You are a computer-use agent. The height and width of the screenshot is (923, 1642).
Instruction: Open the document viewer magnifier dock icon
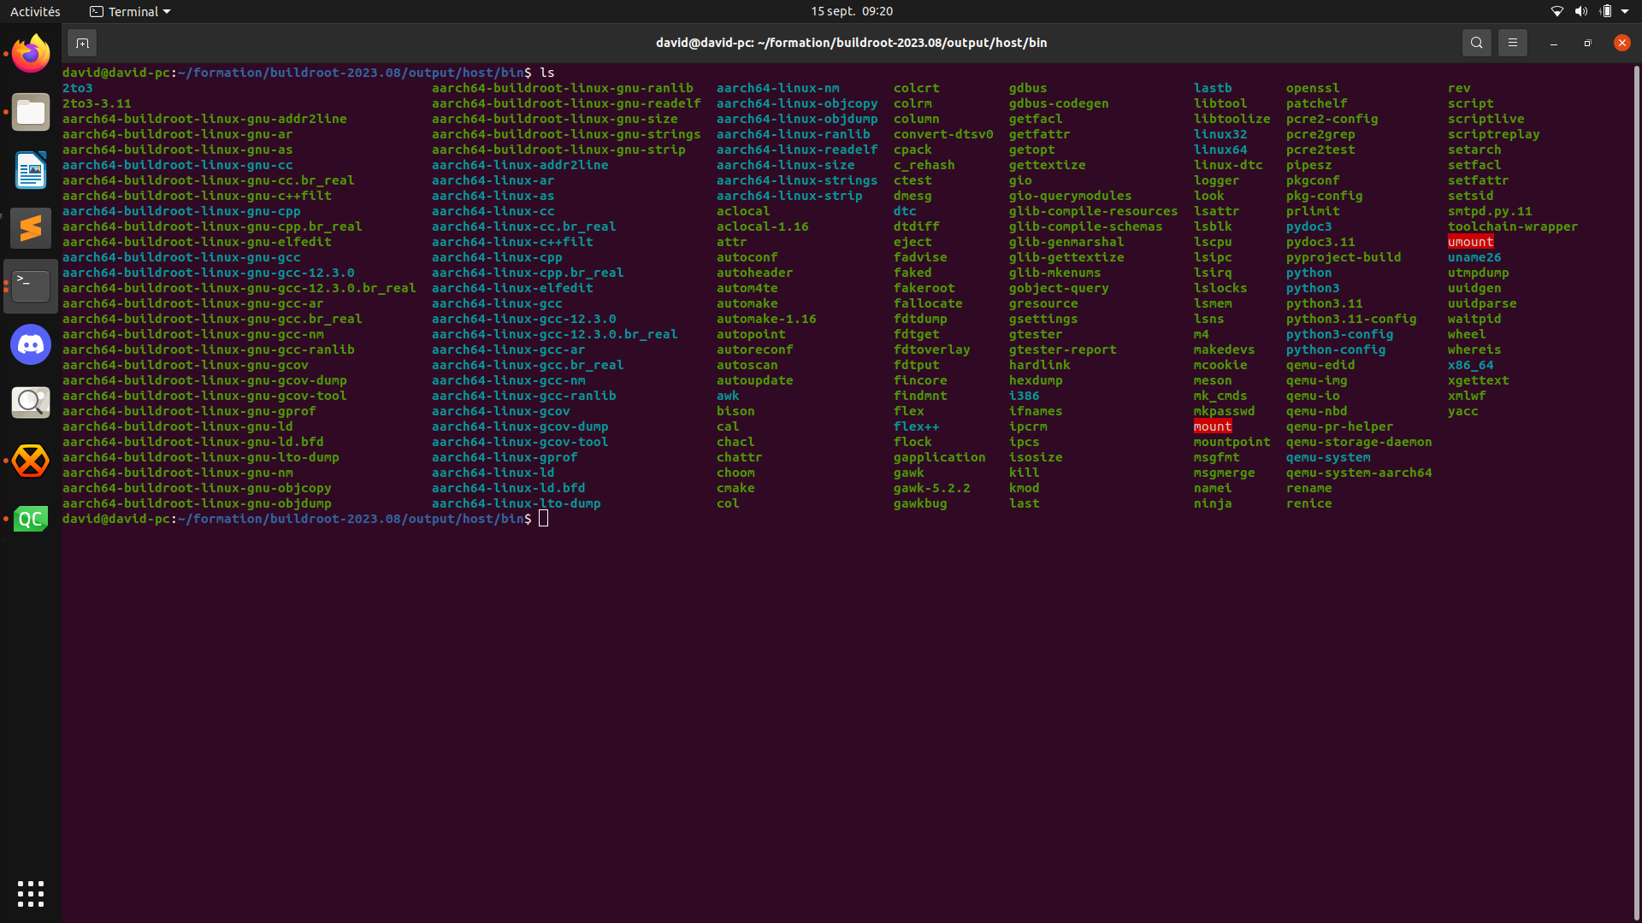[31, 403]
